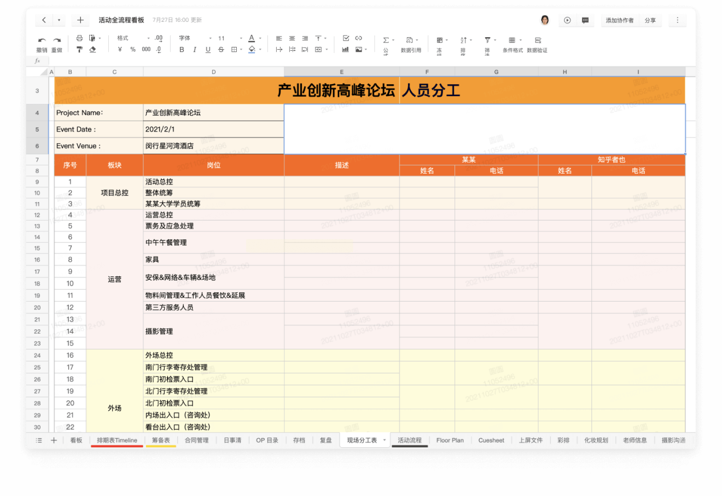Click the text overflow icon
This screenshot has width=722, height=496.
point(279,49)
